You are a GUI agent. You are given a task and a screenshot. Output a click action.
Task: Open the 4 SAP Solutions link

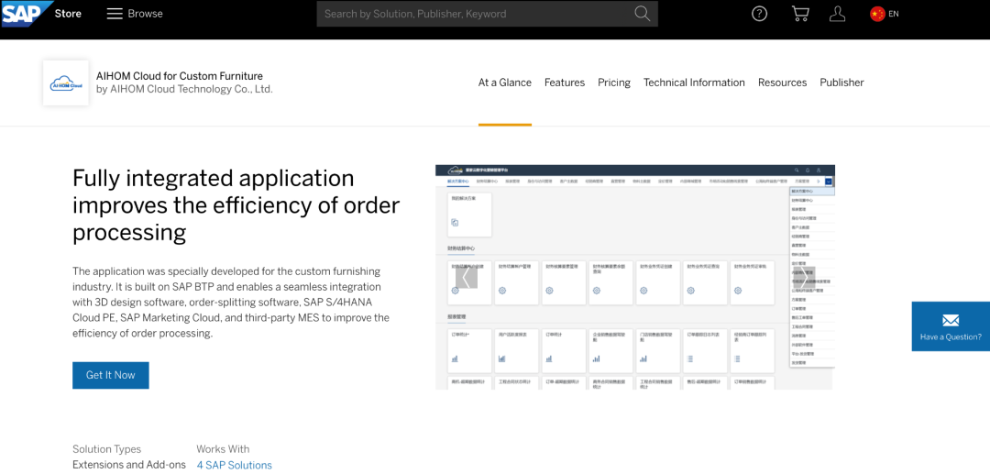pyautogui.click(x=235, y=465)
